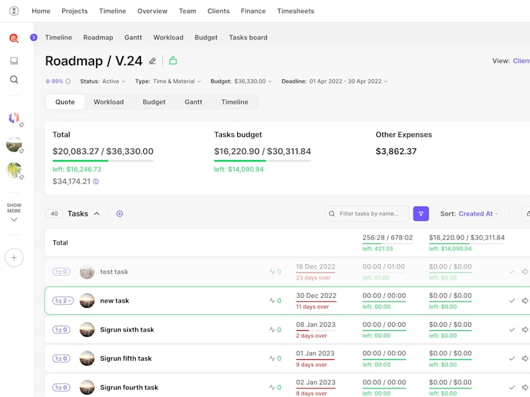Mark Sigrun sixth task as complete

(x=512, y=330)
